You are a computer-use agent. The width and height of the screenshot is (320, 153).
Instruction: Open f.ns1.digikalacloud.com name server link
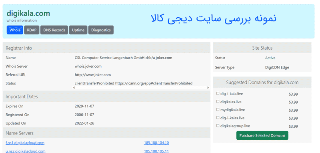(25, 143)
